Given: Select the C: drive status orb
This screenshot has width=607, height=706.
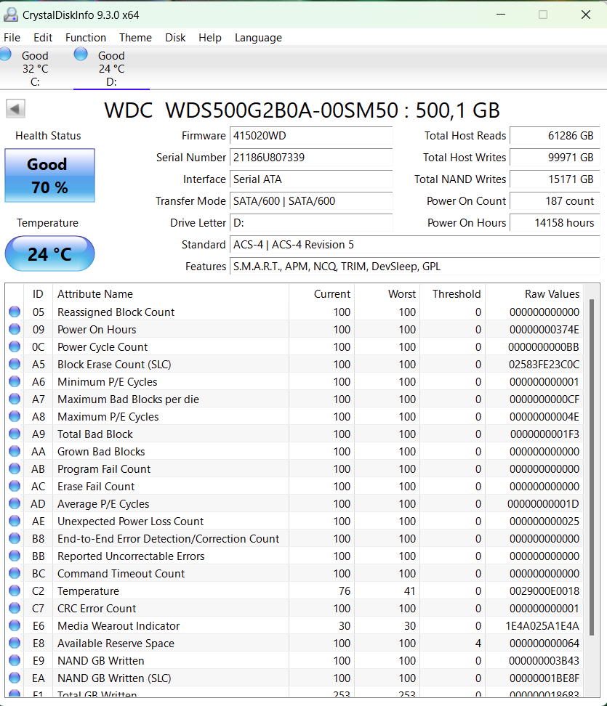Looking at the screenshot, I should coord(6,54).
